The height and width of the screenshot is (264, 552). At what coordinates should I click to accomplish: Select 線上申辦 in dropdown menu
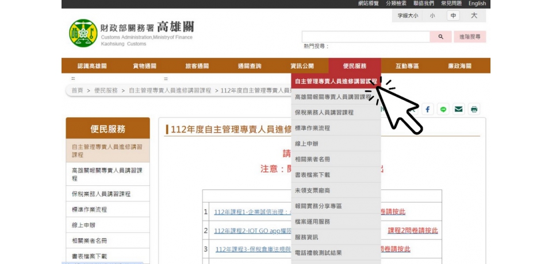click(x=336, y=143)
